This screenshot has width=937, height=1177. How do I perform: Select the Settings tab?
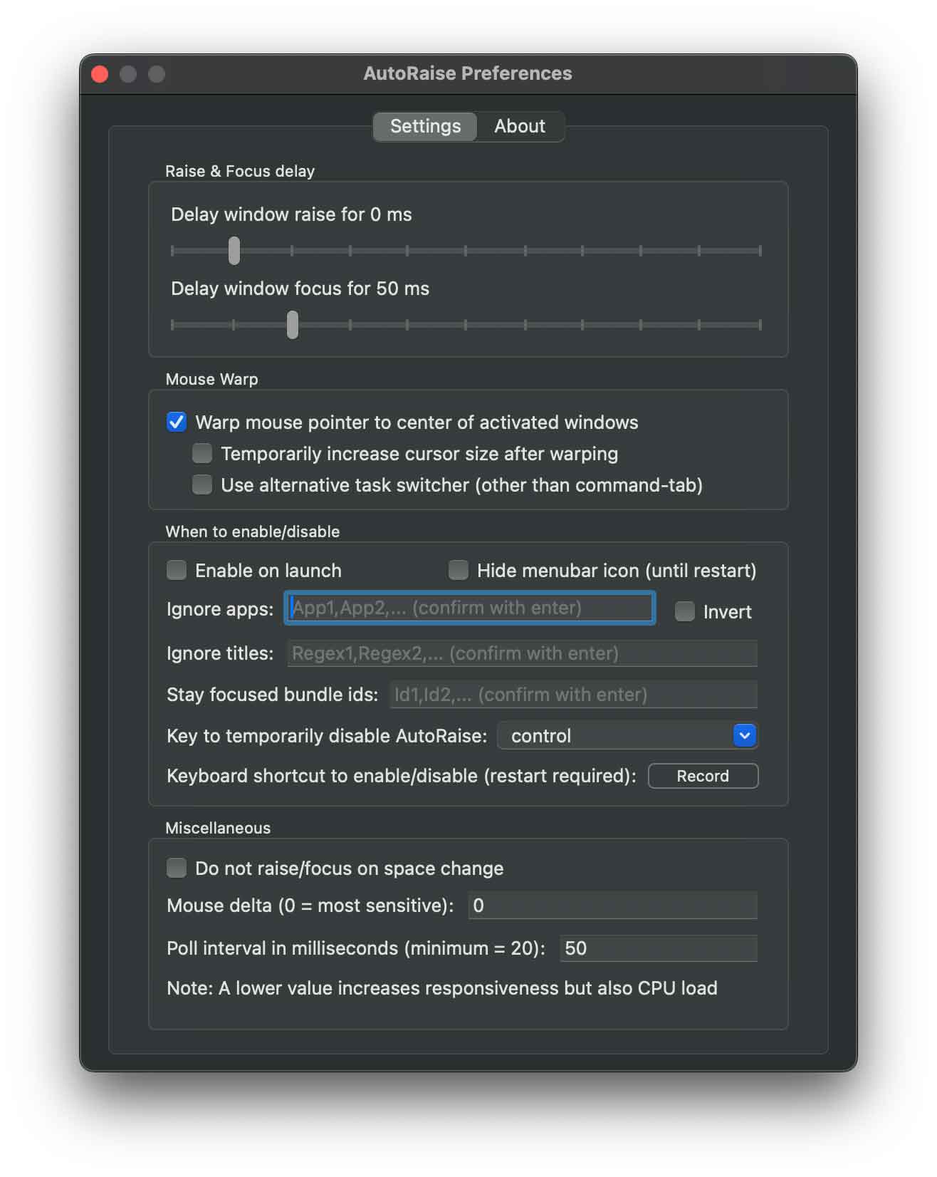coord(425,126)
